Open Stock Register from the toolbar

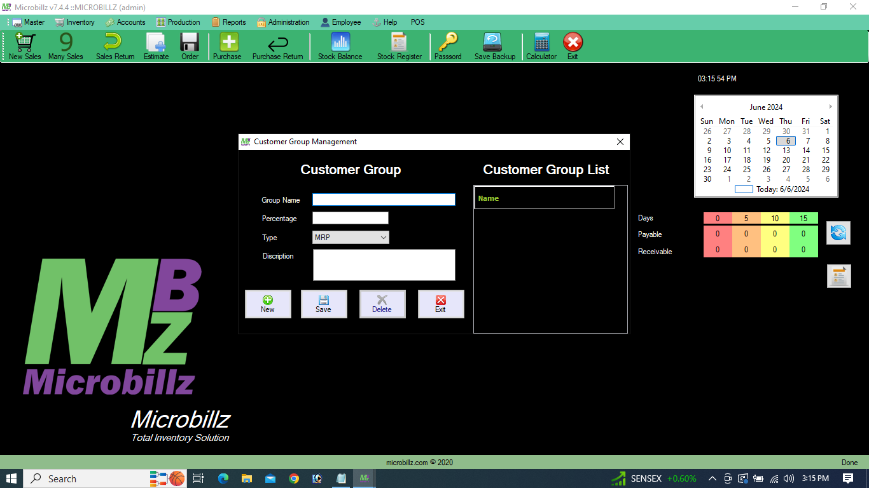399,46
